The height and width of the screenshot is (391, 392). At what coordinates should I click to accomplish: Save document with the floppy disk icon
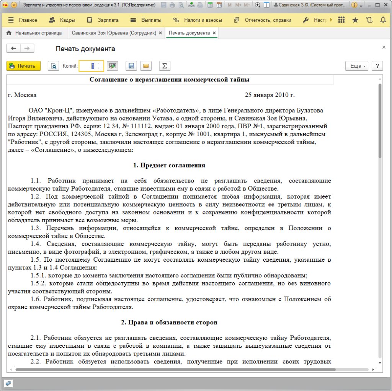pos(131,66)
